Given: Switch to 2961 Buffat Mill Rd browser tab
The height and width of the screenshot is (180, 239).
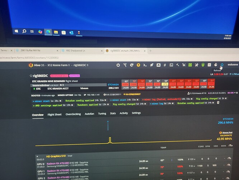Looking at the screenshot, I should [x=37, y=50].
